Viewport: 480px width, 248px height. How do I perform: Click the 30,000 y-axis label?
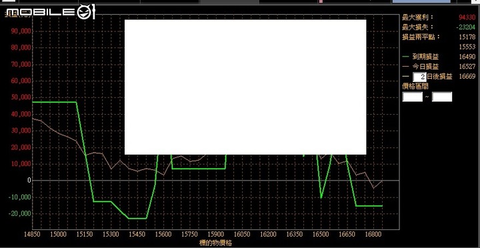click(21, 131)
